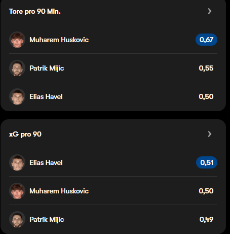Click Patrik Mijic's 0,55 goals value
This screenshot has width=230, height=234.
click(x=206, y=68)
